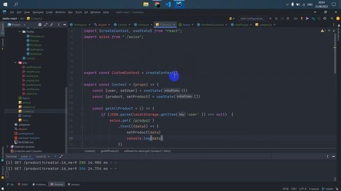Click the purple send arrow icon

307,19
